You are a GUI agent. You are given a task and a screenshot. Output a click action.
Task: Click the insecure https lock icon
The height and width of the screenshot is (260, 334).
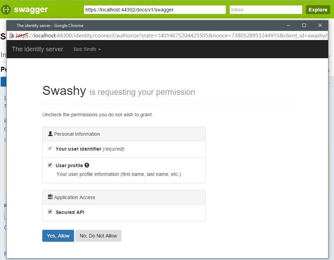point(12,36)
